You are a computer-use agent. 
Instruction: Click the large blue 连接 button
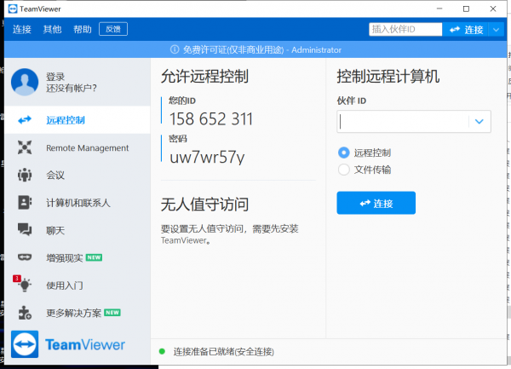(x=376, y=203)
